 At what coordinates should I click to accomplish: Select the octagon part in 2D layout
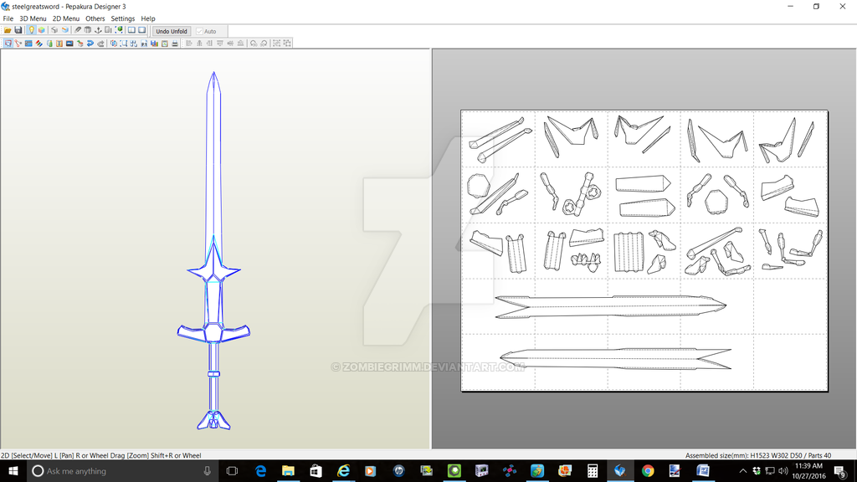pyautogui.click(x=480, y=186)
